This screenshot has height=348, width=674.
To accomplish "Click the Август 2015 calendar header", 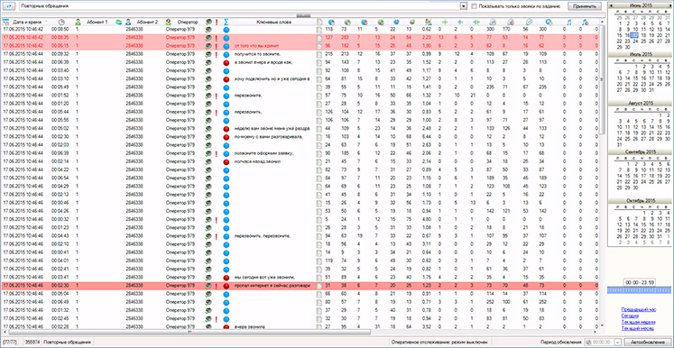I will 640,104.
